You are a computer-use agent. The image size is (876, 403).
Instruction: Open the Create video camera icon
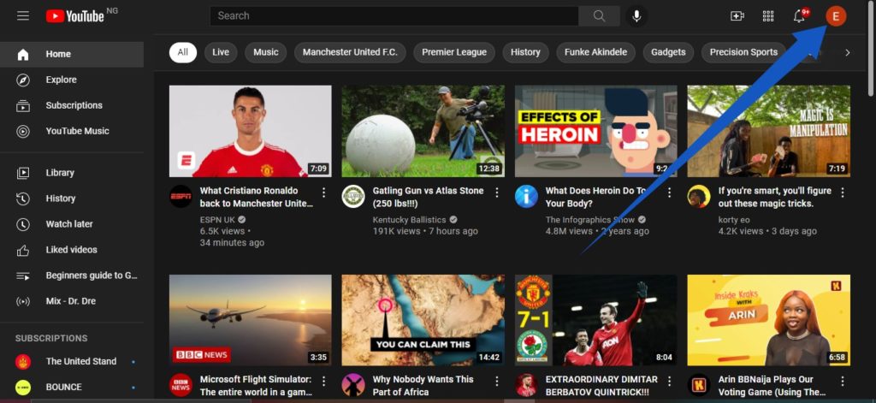pos(737,16)
